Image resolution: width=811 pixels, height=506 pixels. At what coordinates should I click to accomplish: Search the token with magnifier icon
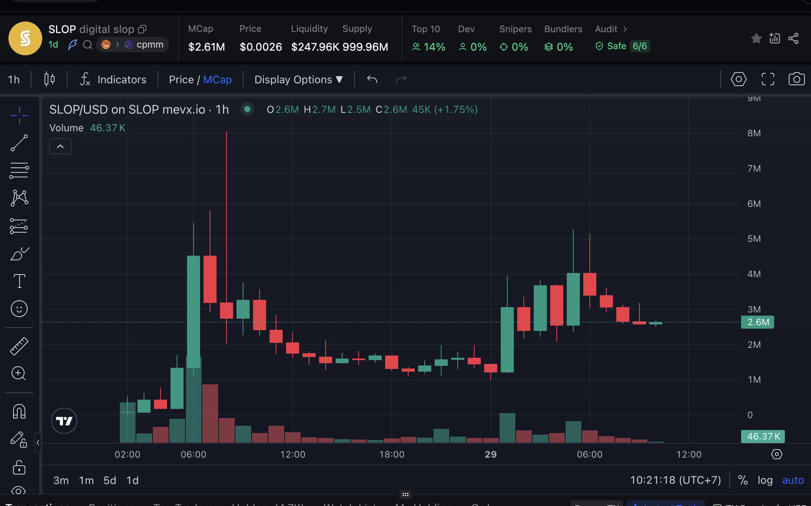click(x=88, y=45)
